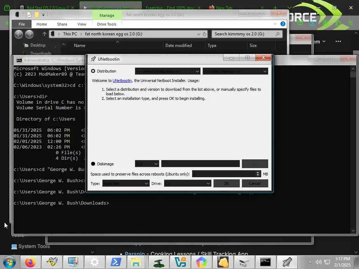359x269 pixels.
Task: Switch to the View ribbon tab
Action: [x=82, y=24]
